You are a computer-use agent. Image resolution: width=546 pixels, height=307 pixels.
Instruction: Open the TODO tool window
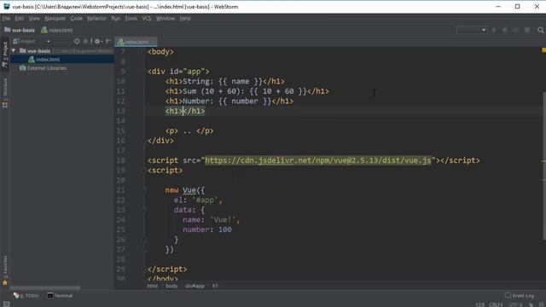point(26,296)
